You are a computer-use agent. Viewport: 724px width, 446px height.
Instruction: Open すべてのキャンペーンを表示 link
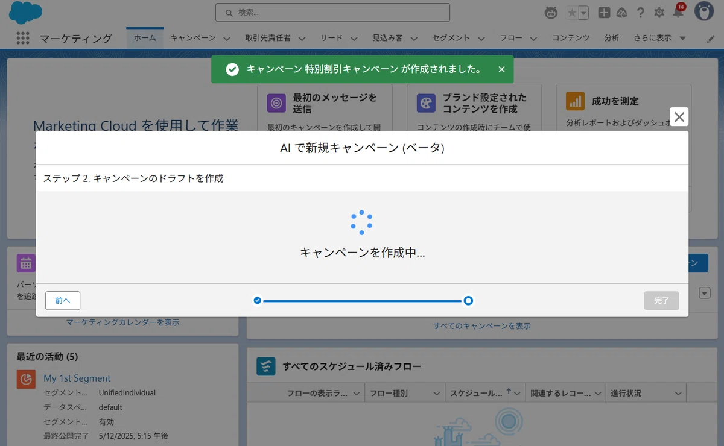482,325
